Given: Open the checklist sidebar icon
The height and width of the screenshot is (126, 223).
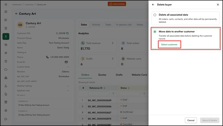Looking at the screenshot, I should (6, 20).
